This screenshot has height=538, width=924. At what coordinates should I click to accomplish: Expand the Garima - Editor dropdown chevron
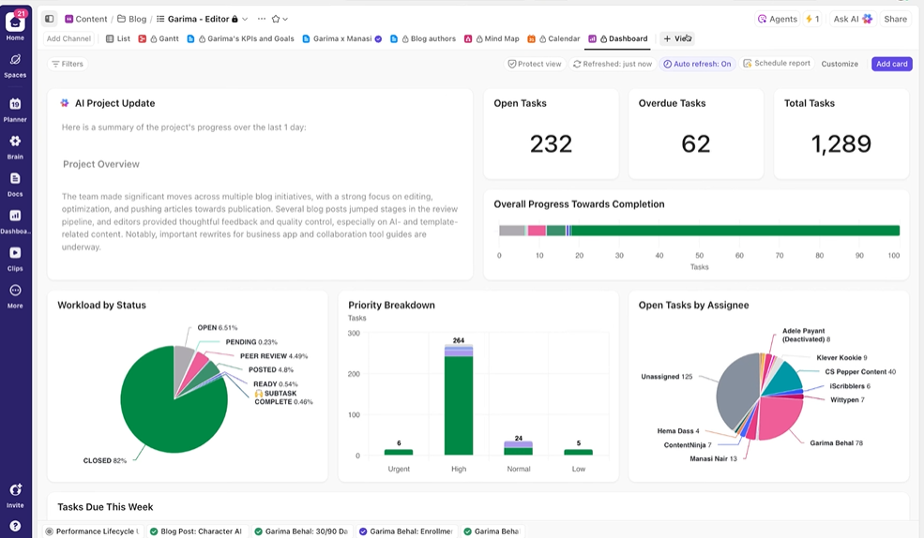245,19
